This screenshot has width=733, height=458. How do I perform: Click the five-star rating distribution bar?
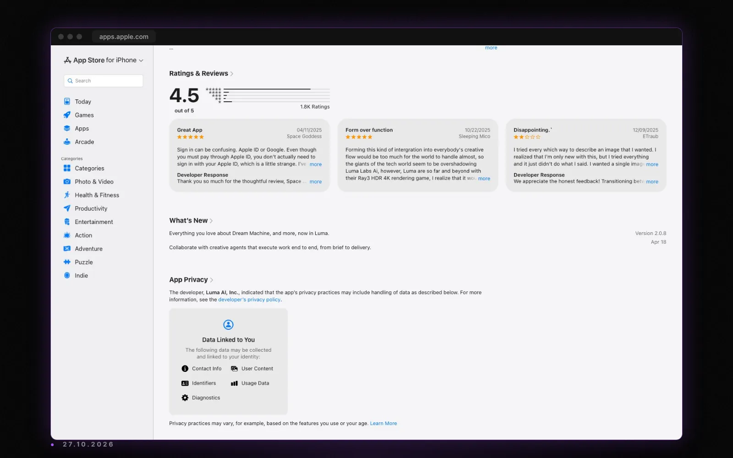click(x=277, y=89)
